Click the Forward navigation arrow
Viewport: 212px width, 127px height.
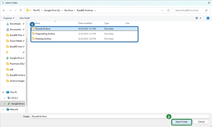pos(10,10)
